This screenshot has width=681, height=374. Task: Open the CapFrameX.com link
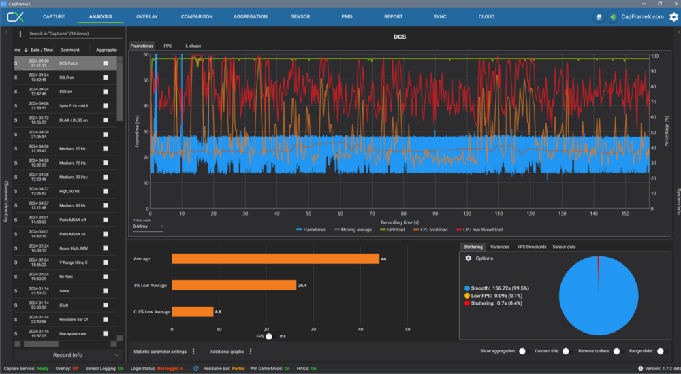(x=642, y=17)
